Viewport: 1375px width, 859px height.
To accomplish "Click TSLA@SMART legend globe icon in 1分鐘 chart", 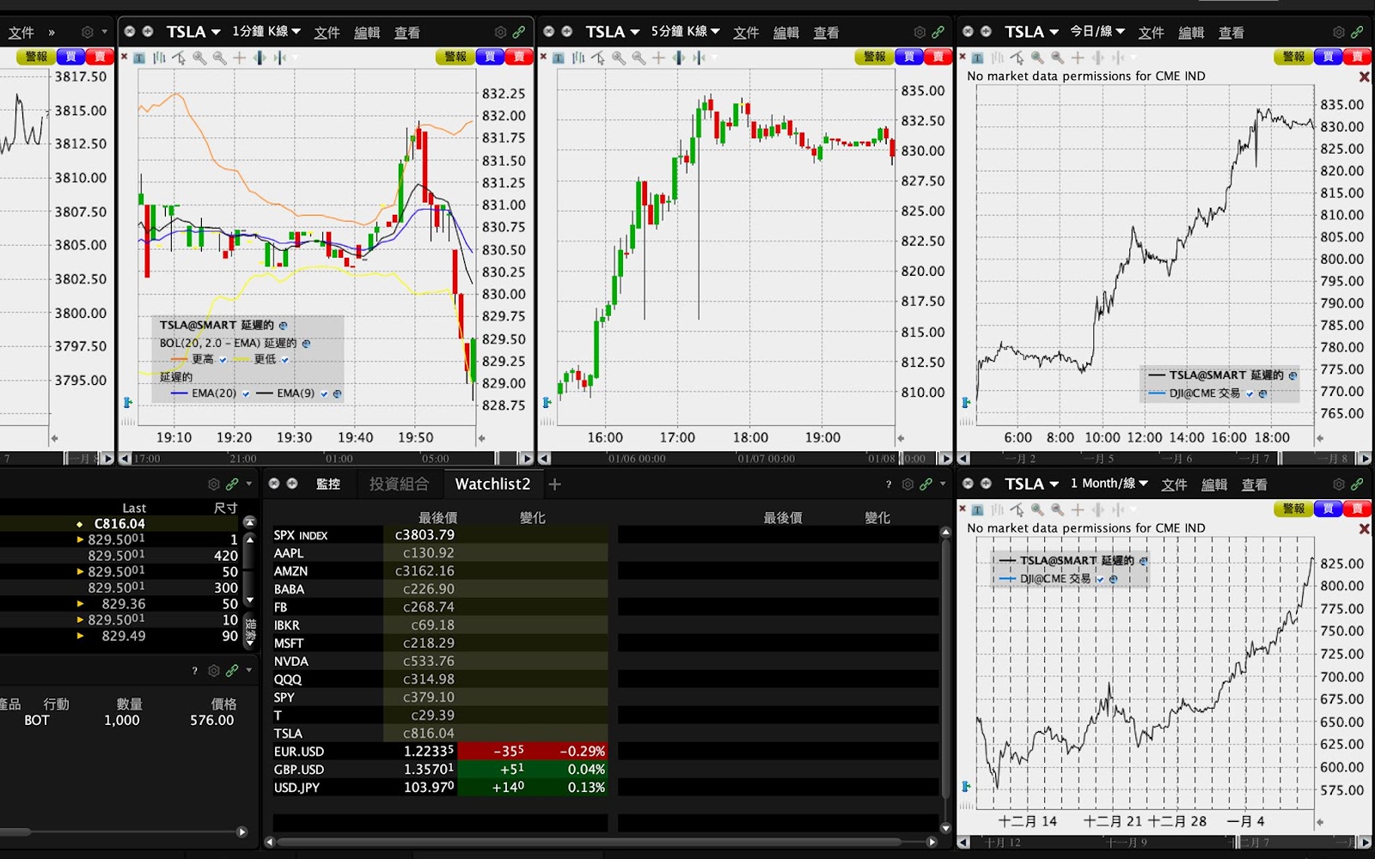I will tap(283, 326).
